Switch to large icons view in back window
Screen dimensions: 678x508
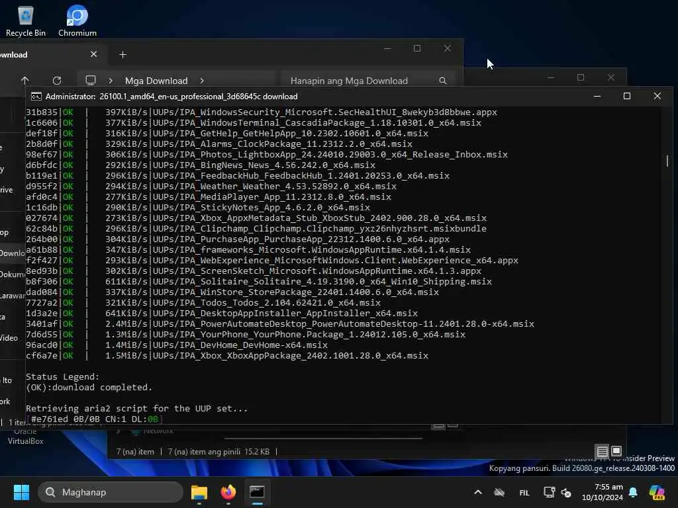[616, 451]
